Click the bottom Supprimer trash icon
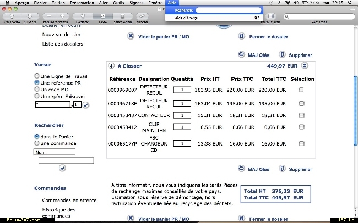Viewport: 358px width, 223px height. pos(282,169)
